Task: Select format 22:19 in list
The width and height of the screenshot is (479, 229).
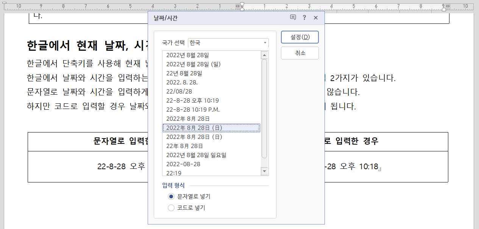Action: point(211,173)
